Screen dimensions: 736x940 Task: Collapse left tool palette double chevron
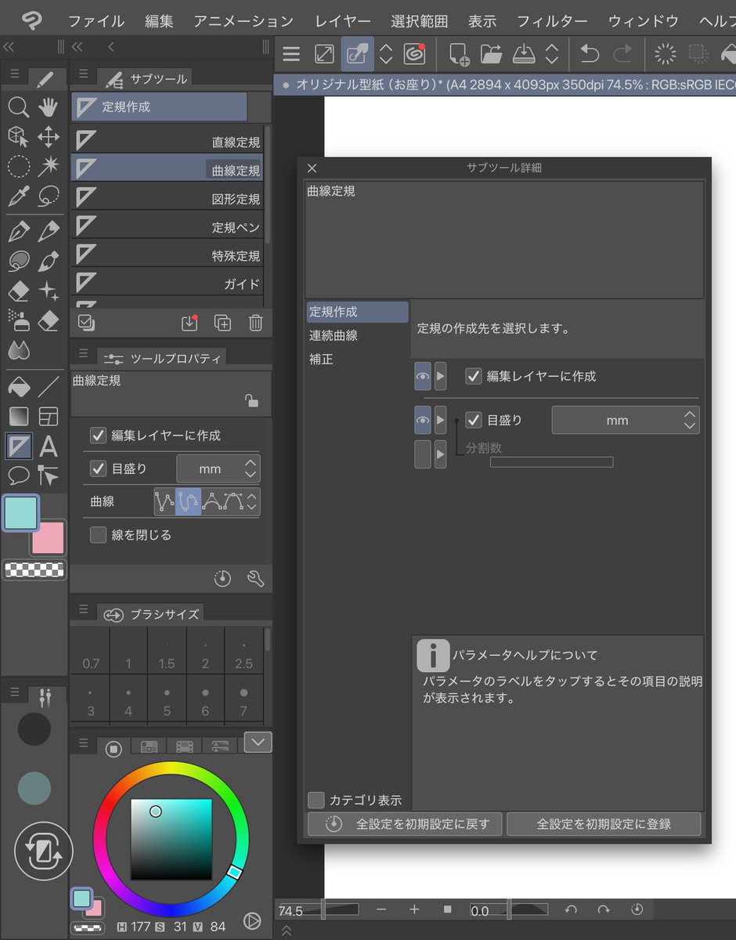(x=10, y=47)
